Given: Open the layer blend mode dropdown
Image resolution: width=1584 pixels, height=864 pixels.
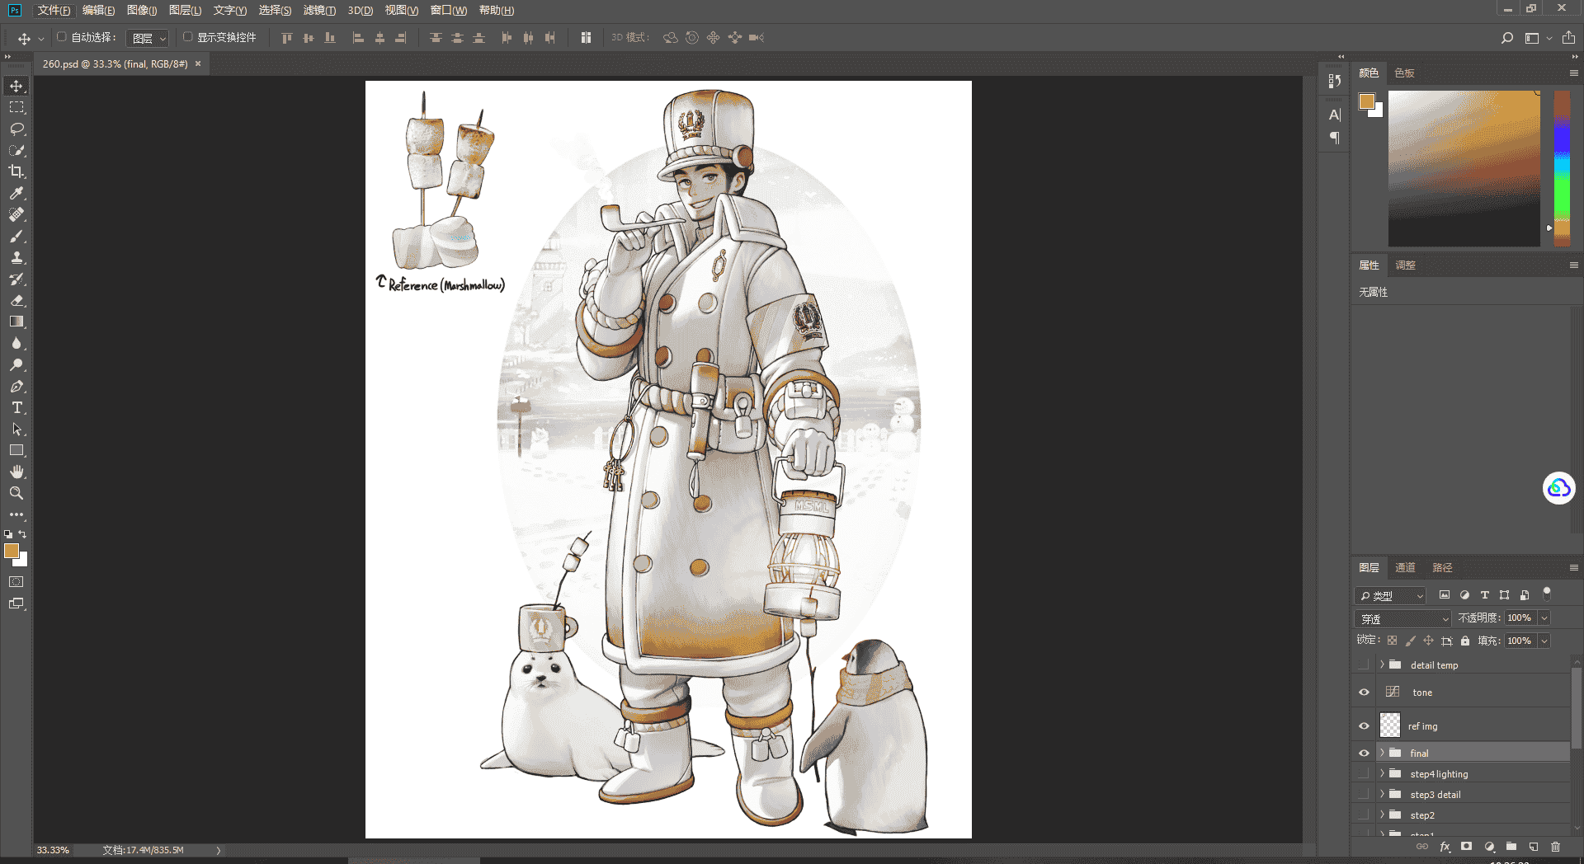Looking at the screenshot, I should (x=1403, y=618).
